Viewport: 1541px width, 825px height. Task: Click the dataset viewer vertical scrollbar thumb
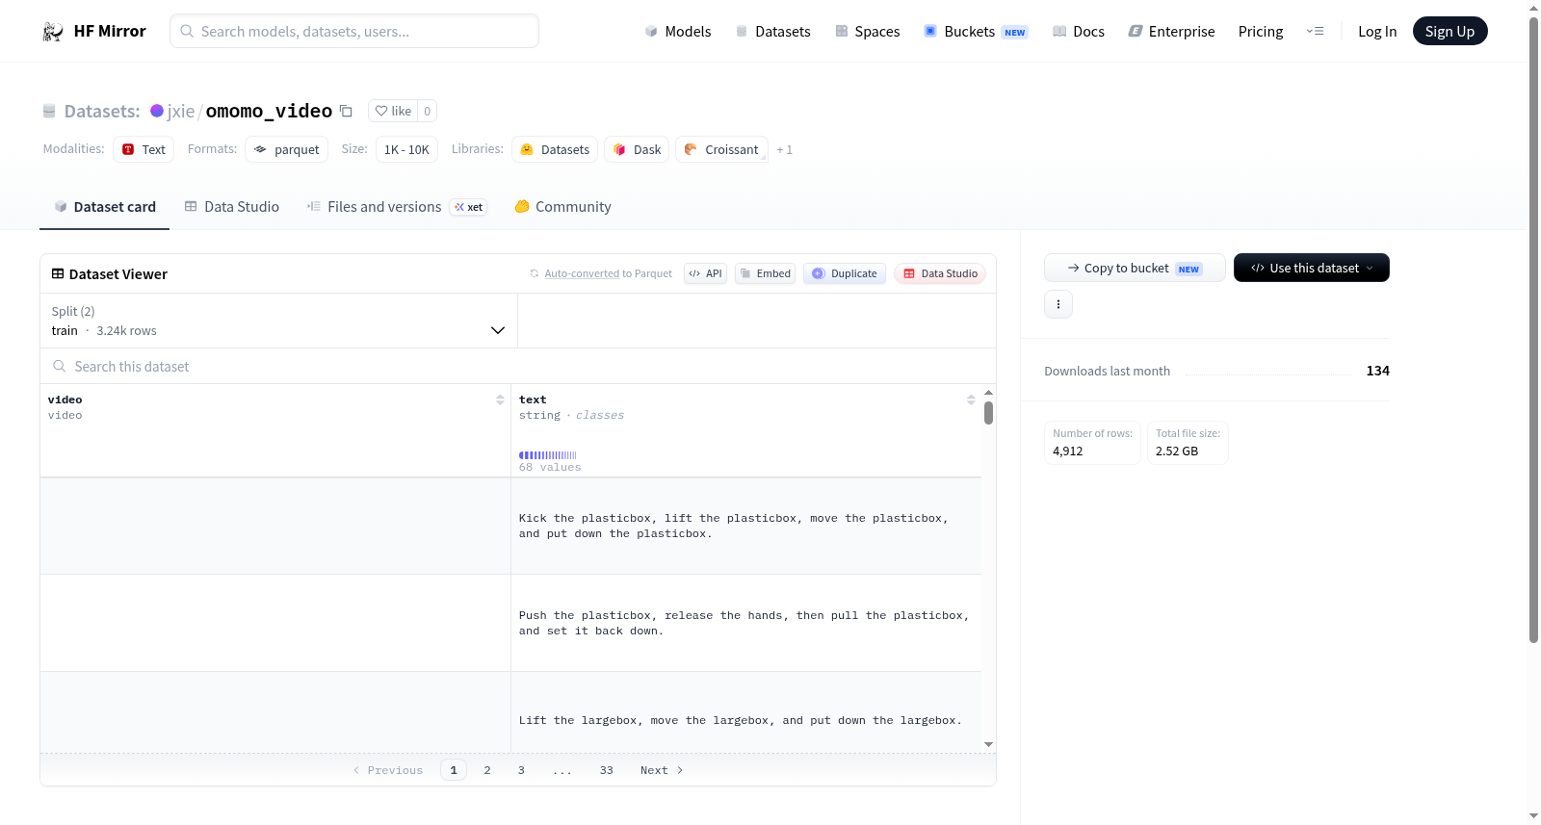pos(988,413)
